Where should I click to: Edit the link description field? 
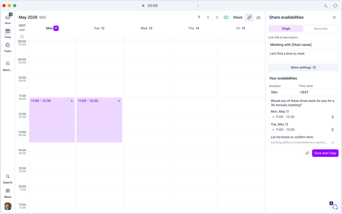click(303, 56)
